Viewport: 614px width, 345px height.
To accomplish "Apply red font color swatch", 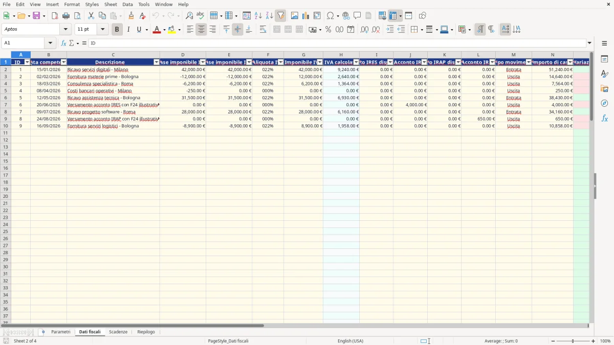I will (x=157, y=30).
